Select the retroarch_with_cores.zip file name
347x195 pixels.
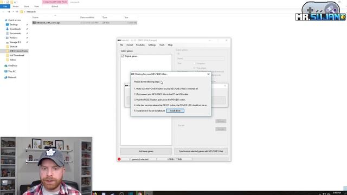point(48,23)
